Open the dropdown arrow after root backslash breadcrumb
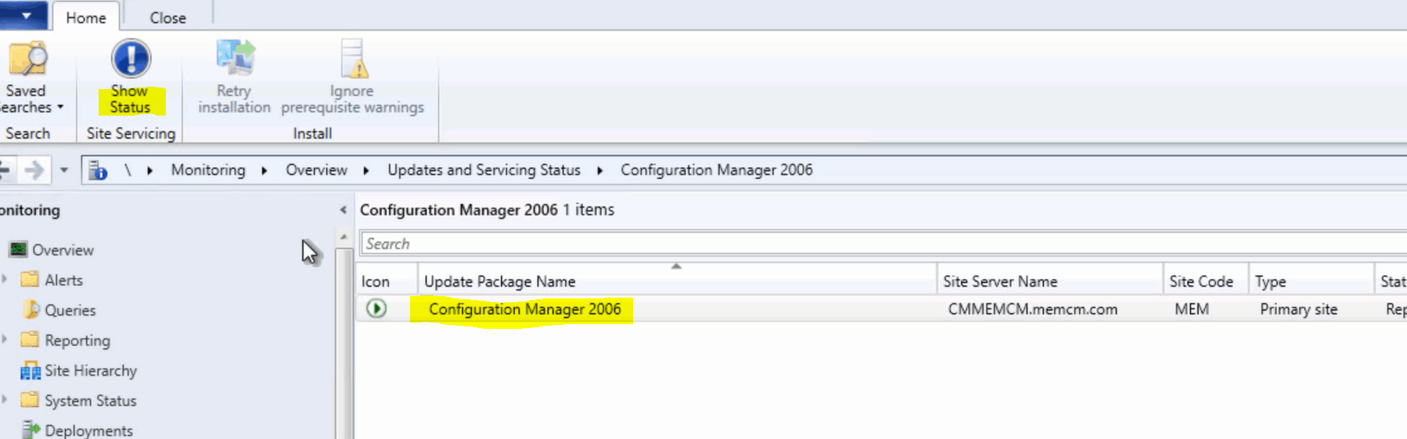Screen dimensions: 1407x439 click(149, 170)
